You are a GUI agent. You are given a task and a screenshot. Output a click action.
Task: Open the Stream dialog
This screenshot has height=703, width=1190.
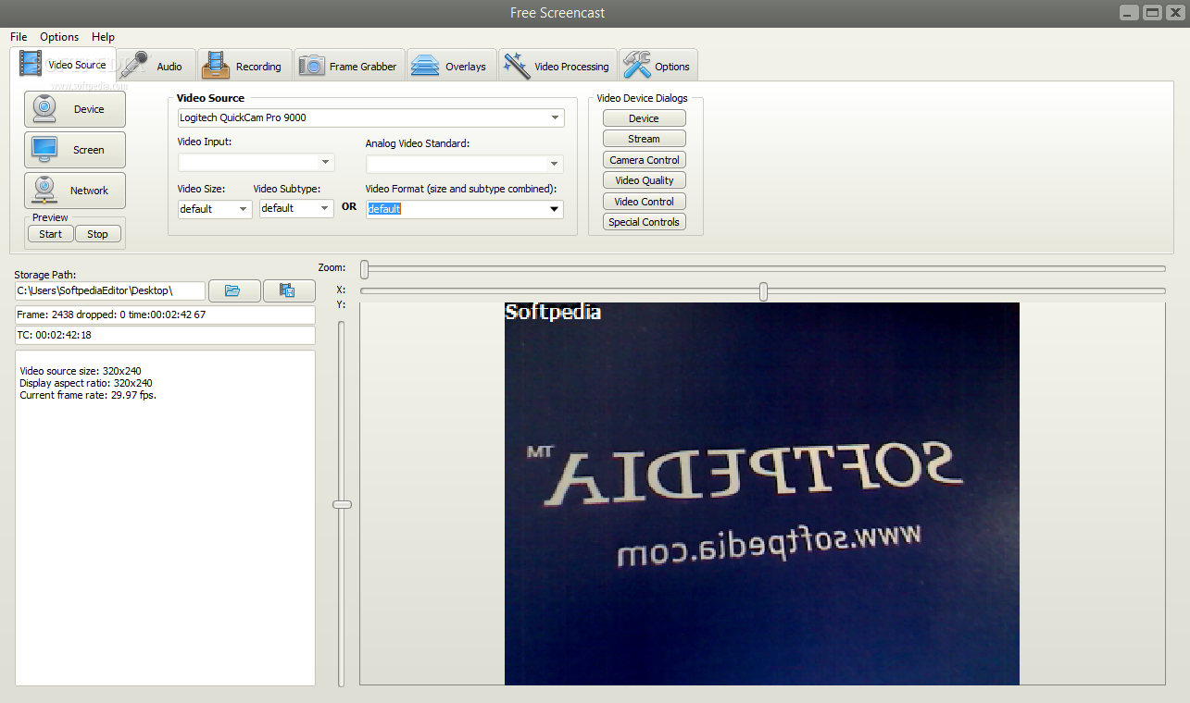click(x=645, y=139)
